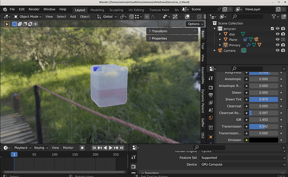
Task: Play the animation in the timeline
Action: 110,148
